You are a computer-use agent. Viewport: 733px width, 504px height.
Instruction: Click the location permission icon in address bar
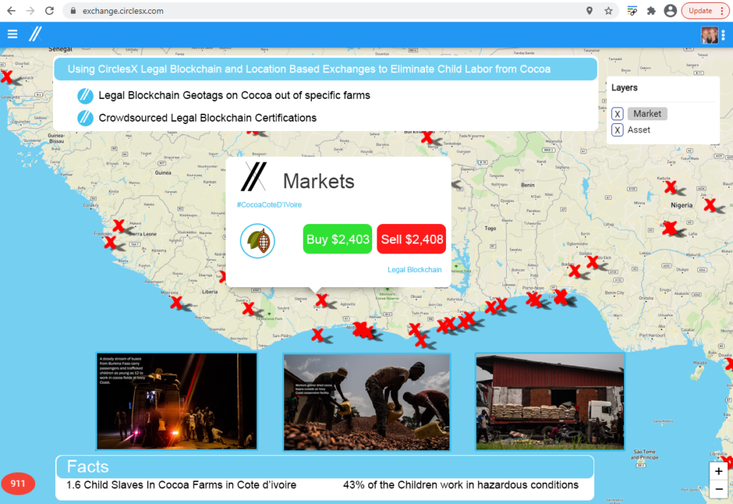pyautogui.click(x=590, y=11)
